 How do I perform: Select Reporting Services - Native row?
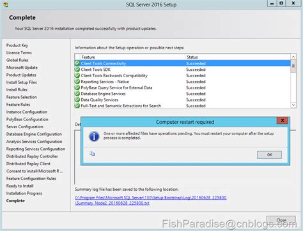[x=182, y=82]
